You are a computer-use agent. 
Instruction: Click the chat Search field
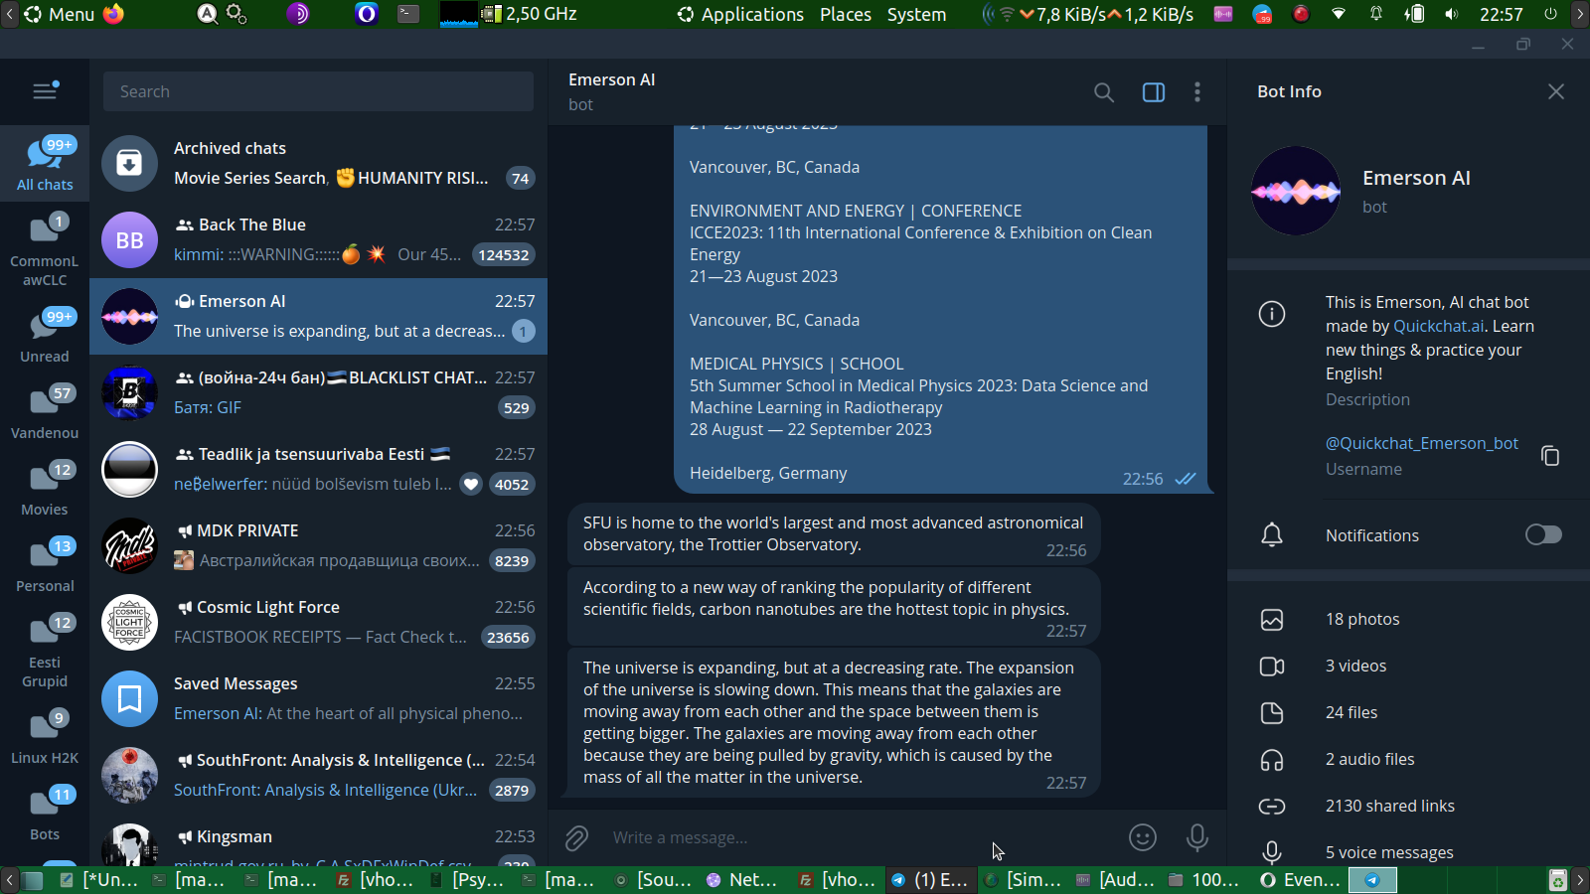(318, 91)
